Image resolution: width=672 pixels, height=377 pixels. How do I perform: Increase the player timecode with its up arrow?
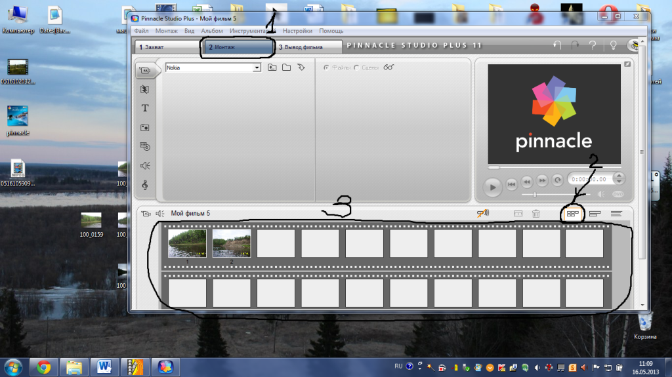(x=618, y=176)
